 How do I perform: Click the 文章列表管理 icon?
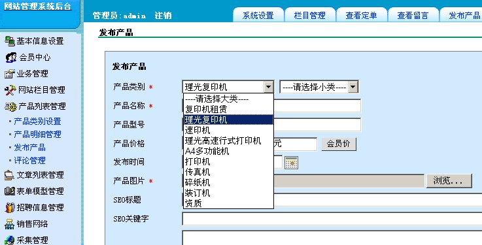coord(9,175)
